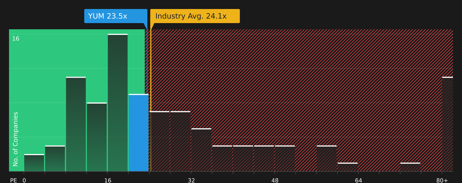This screenshot has height=183, width=462.
Task: Click the x-axis label 80+
Action: 442,180
